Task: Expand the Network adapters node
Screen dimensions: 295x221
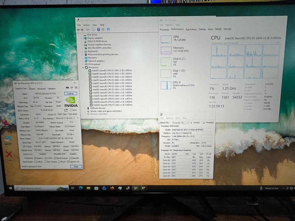Action: (83, 61)
